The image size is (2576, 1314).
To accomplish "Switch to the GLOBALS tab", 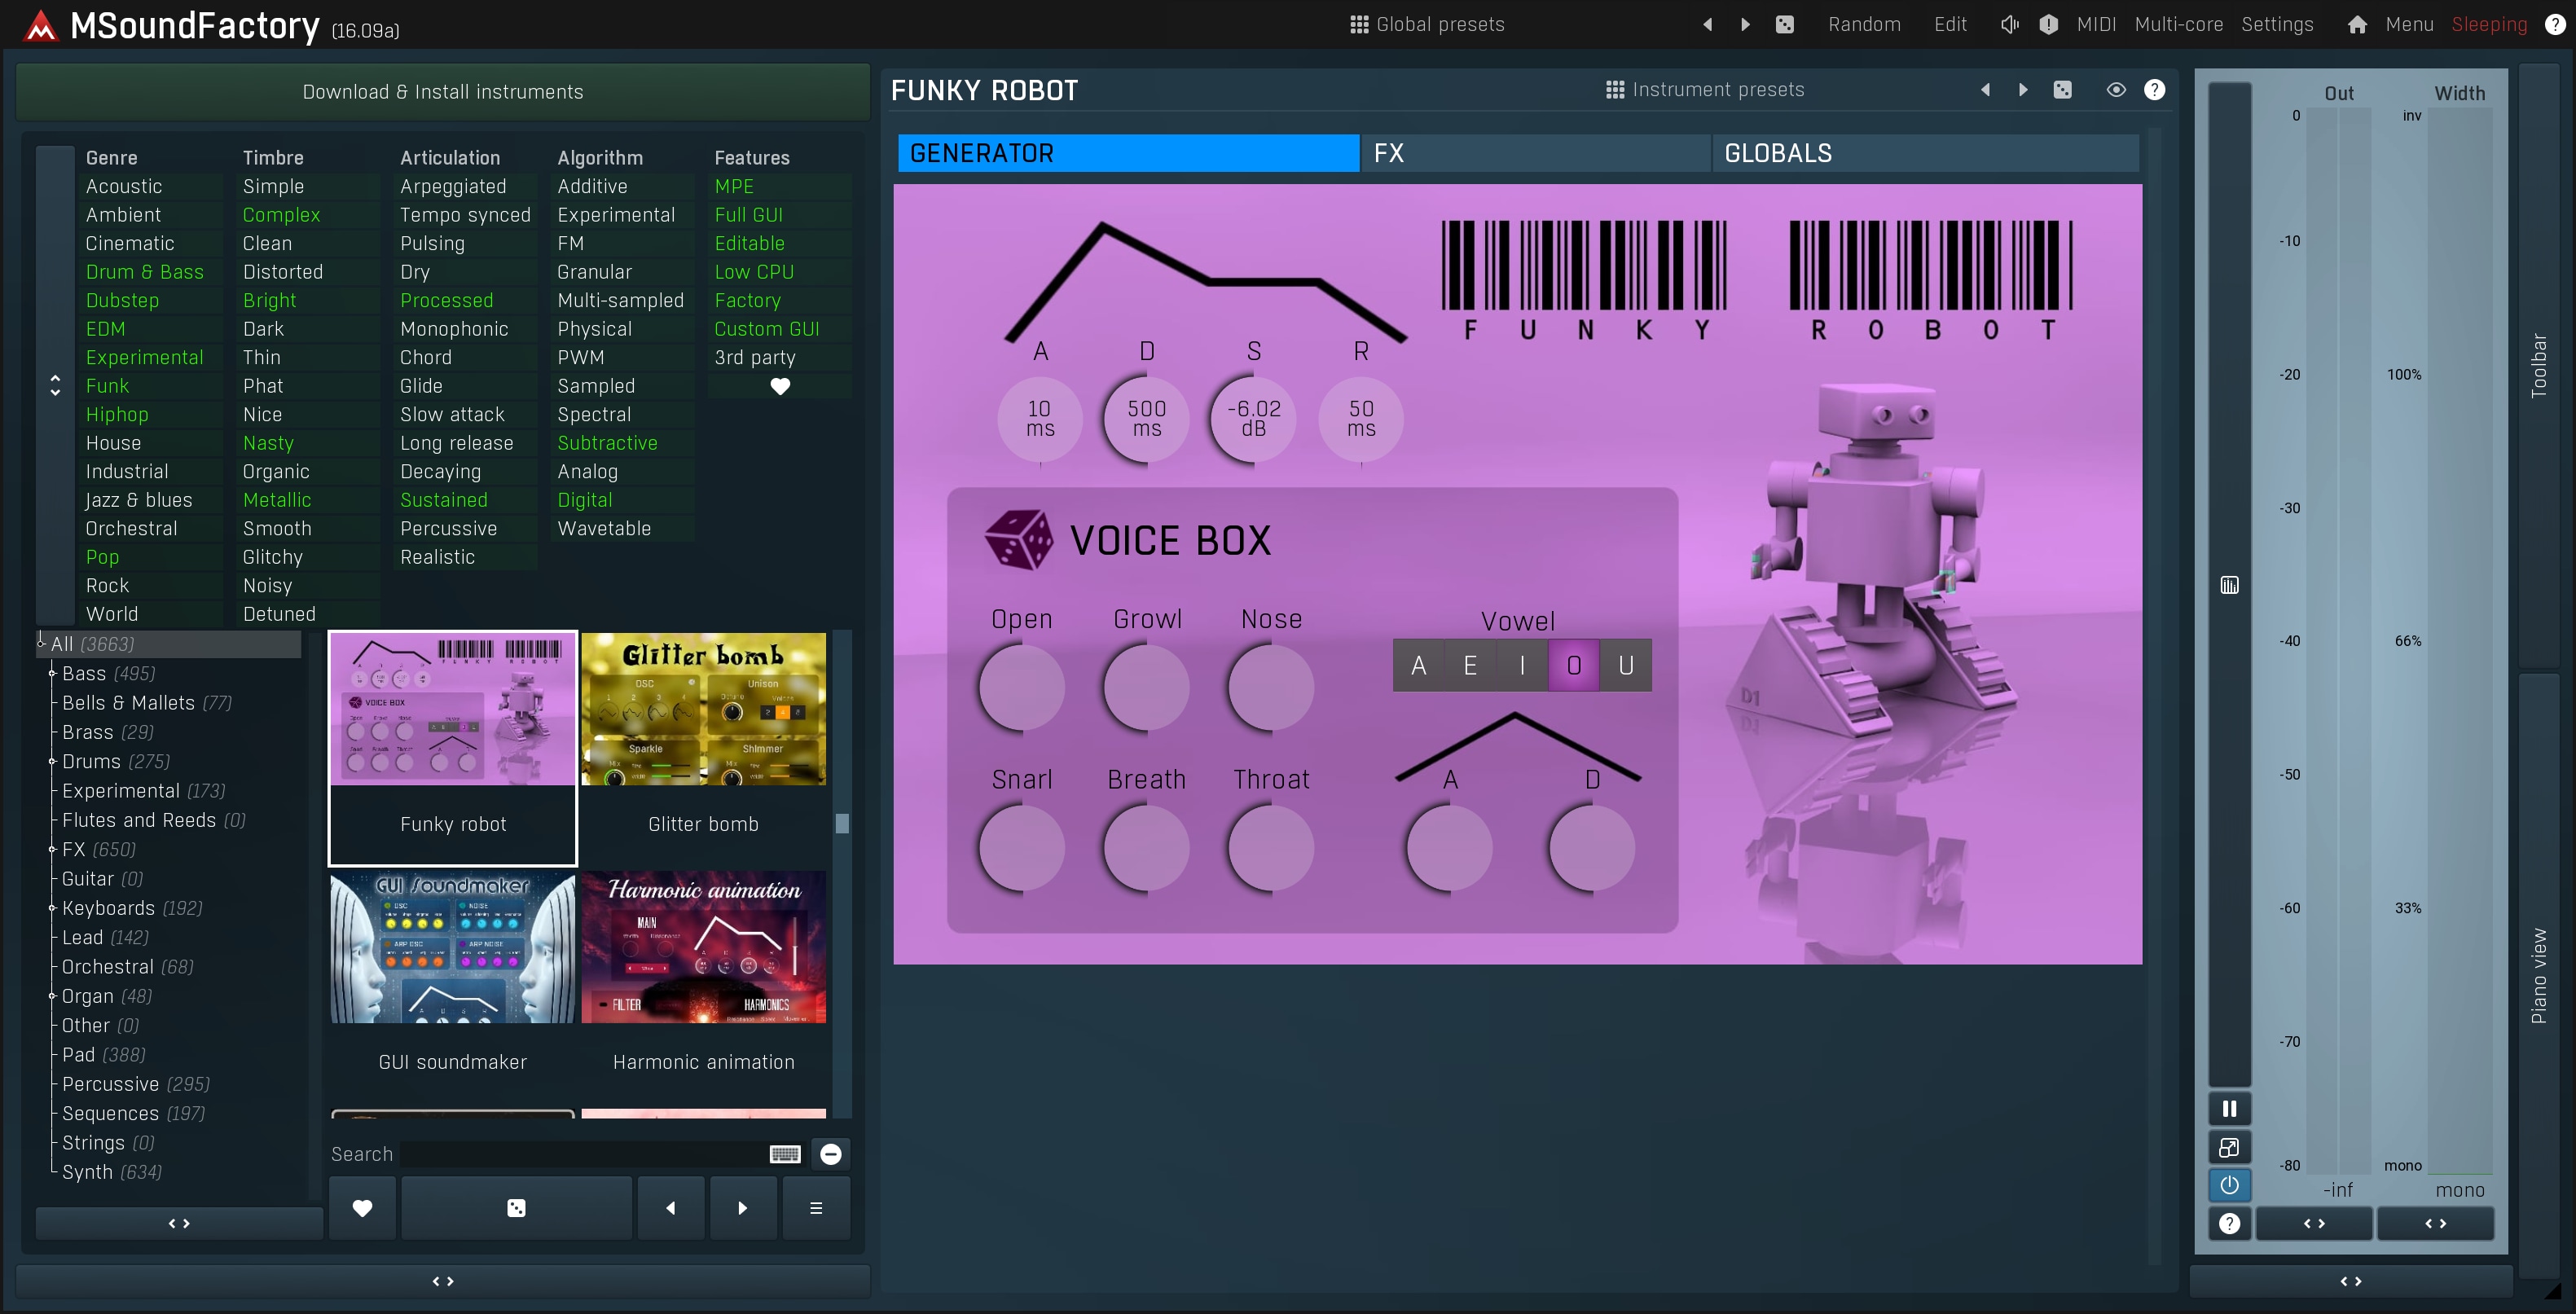I will pyautogui.click(x=1925, y=153).
